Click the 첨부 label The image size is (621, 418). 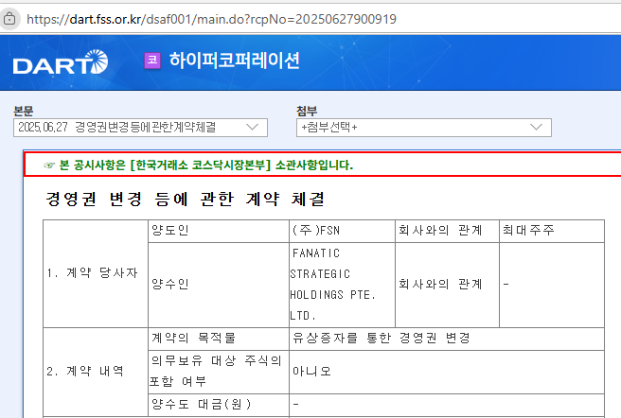point(307,112)
